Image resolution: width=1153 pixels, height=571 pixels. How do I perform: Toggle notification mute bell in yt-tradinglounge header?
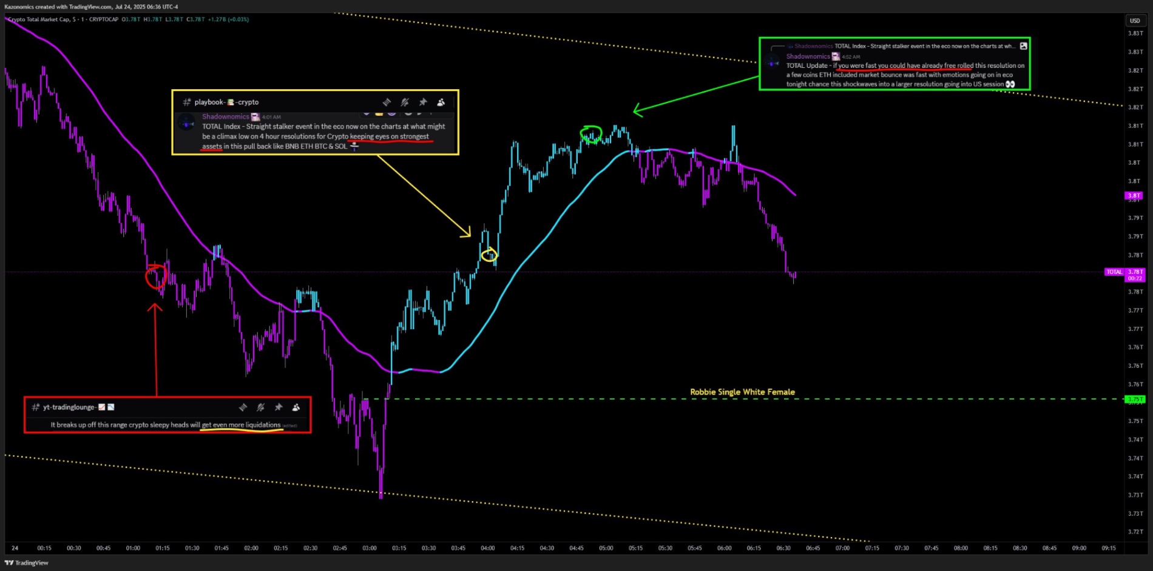[260, 407]
